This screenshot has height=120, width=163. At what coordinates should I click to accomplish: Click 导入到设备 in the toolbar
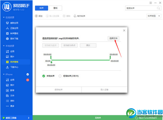(x=53, y=16)
